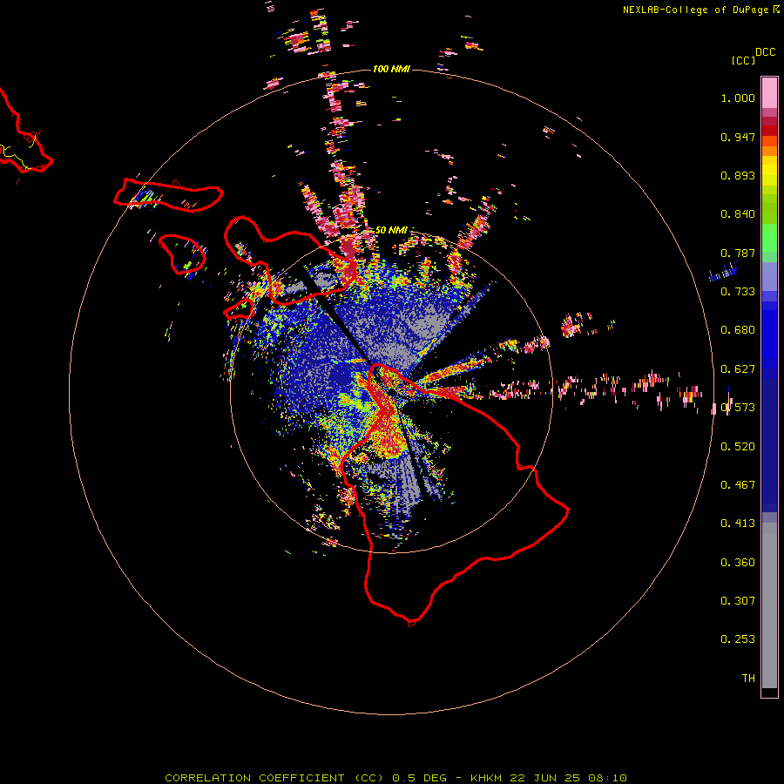Pick the bright yellow swatch on the color bar
Screen dimensions: 784x784
(769, 171)
